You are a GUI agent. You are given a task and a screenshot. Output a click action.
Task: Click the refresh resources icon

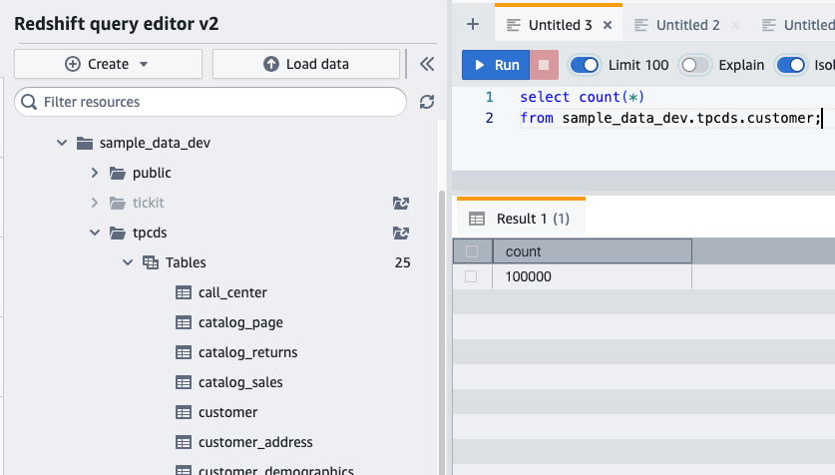427,102
